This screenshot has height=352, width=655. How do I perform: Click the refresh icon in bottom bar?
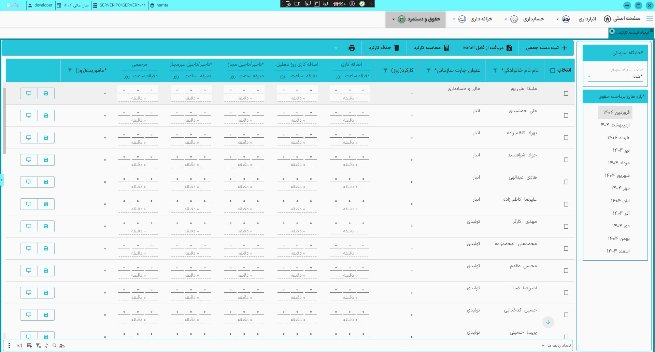46,346
